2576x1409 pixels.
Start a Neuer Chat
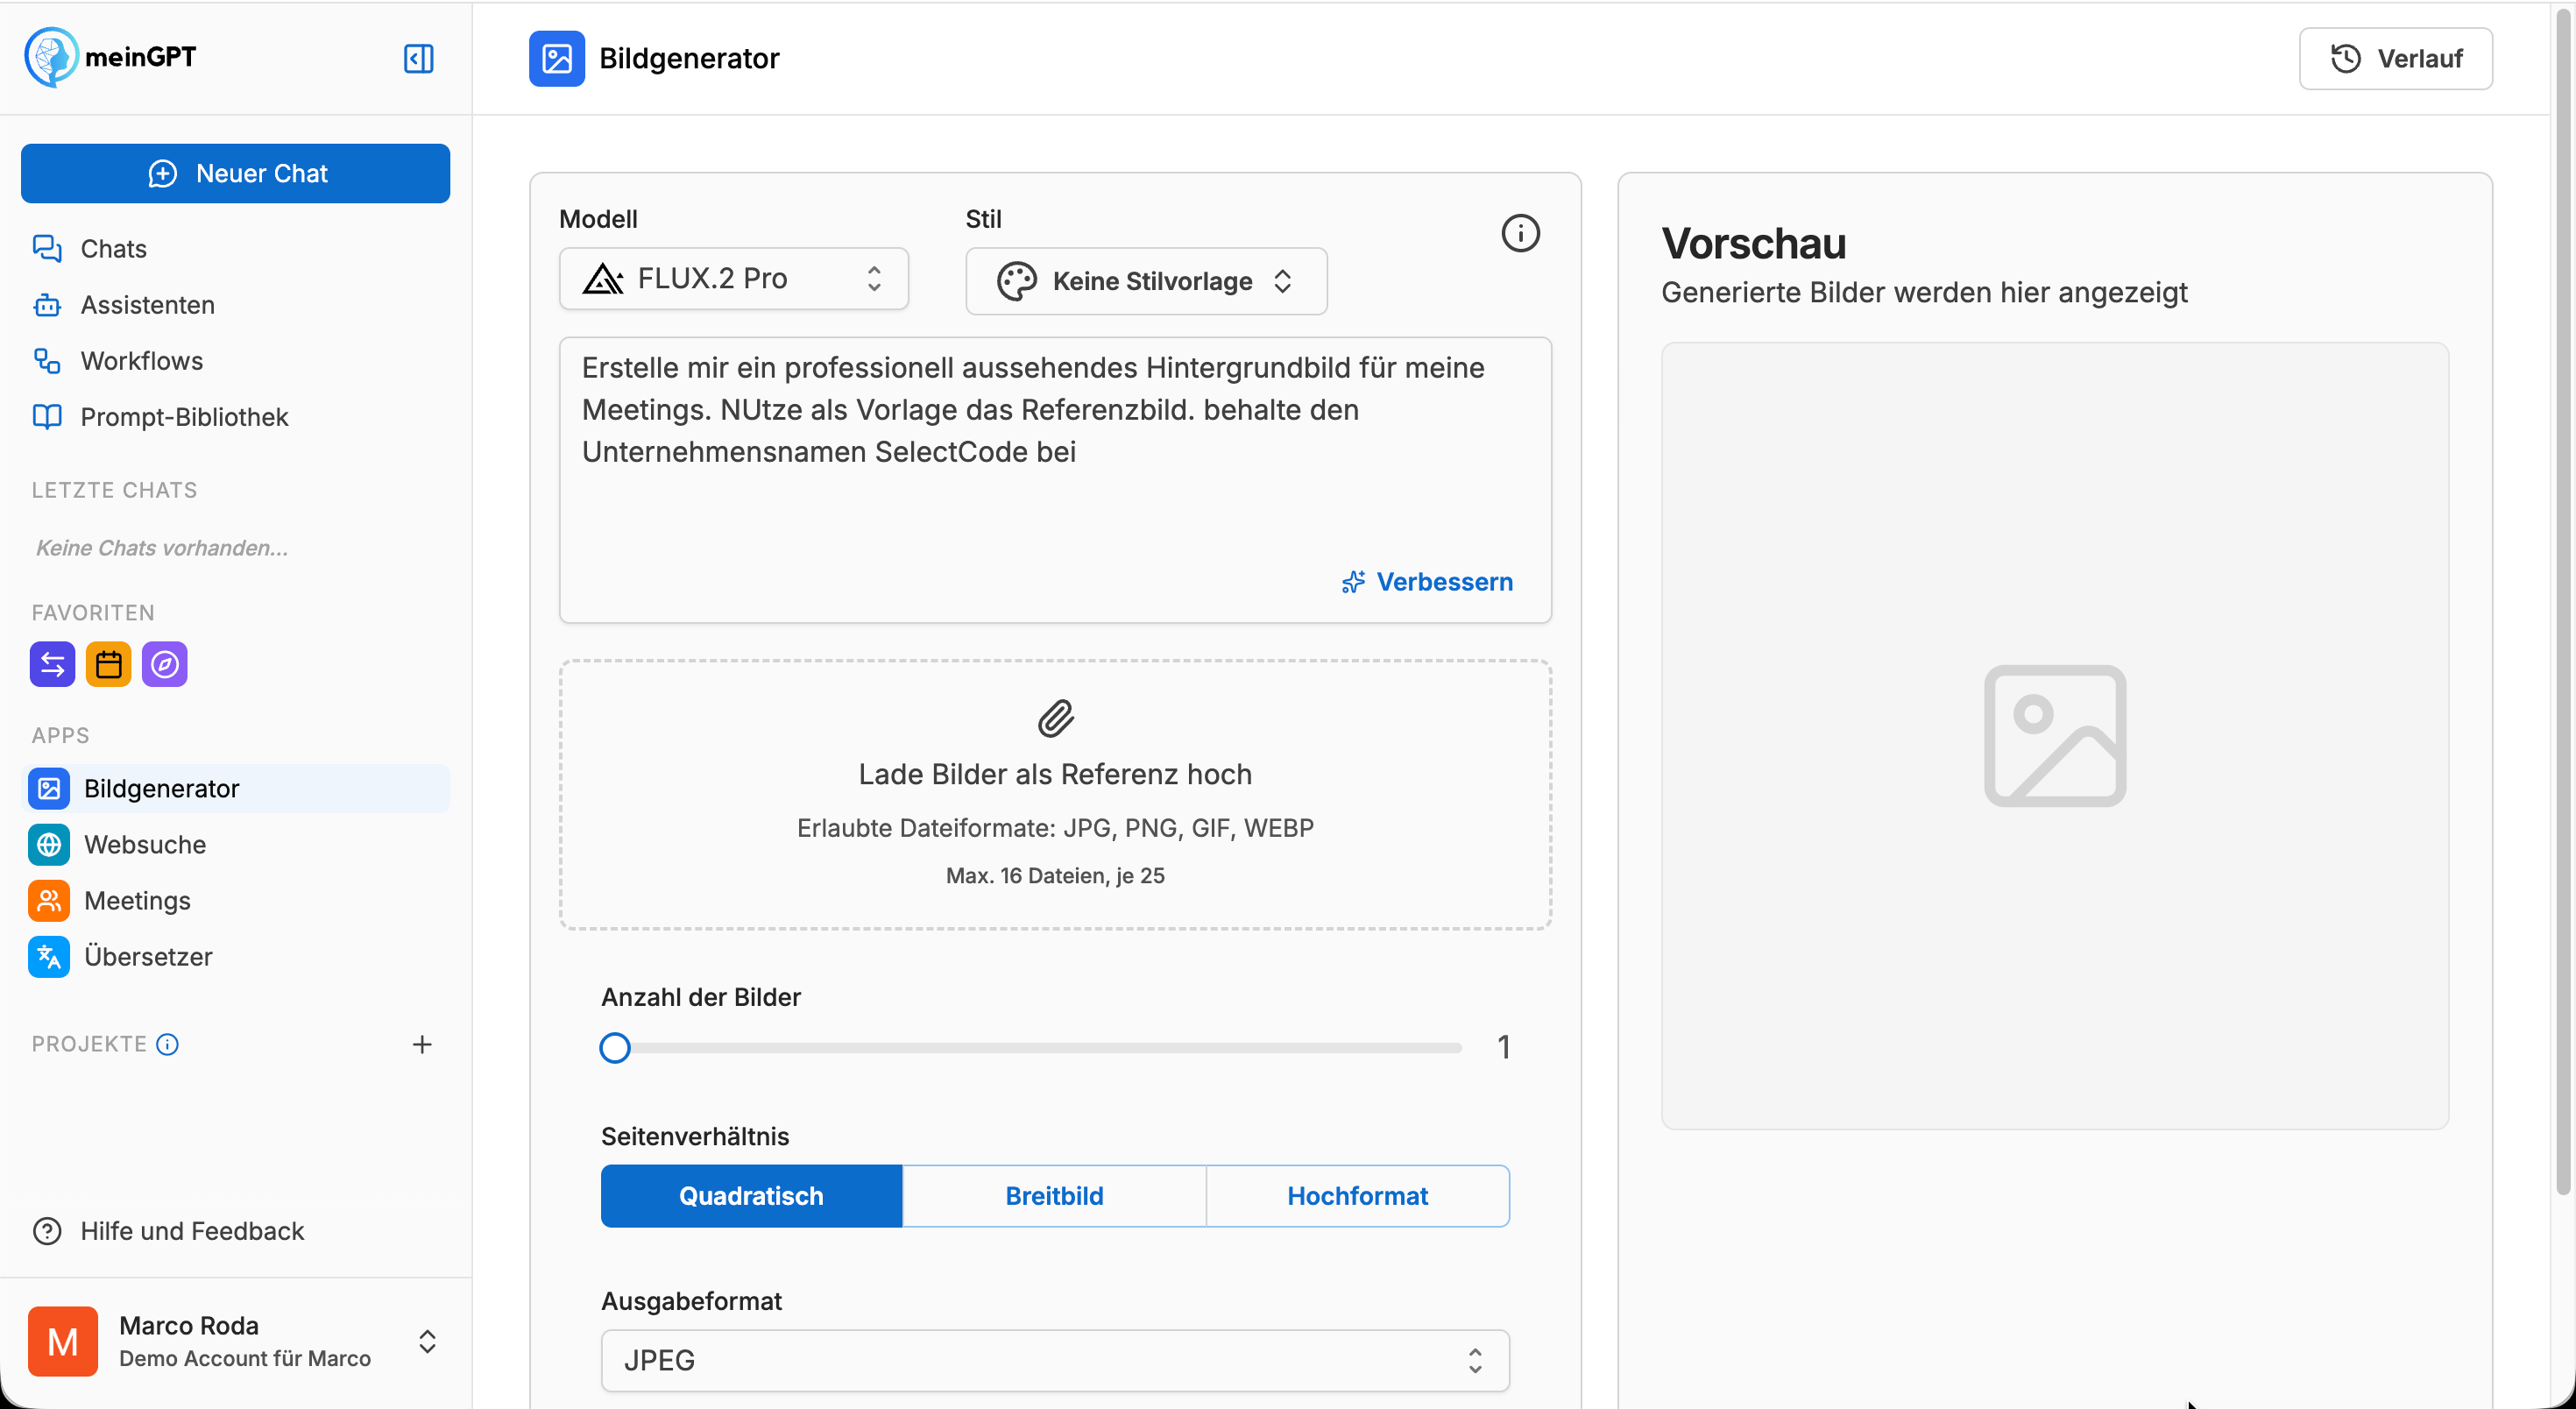[x=236, y=173]
